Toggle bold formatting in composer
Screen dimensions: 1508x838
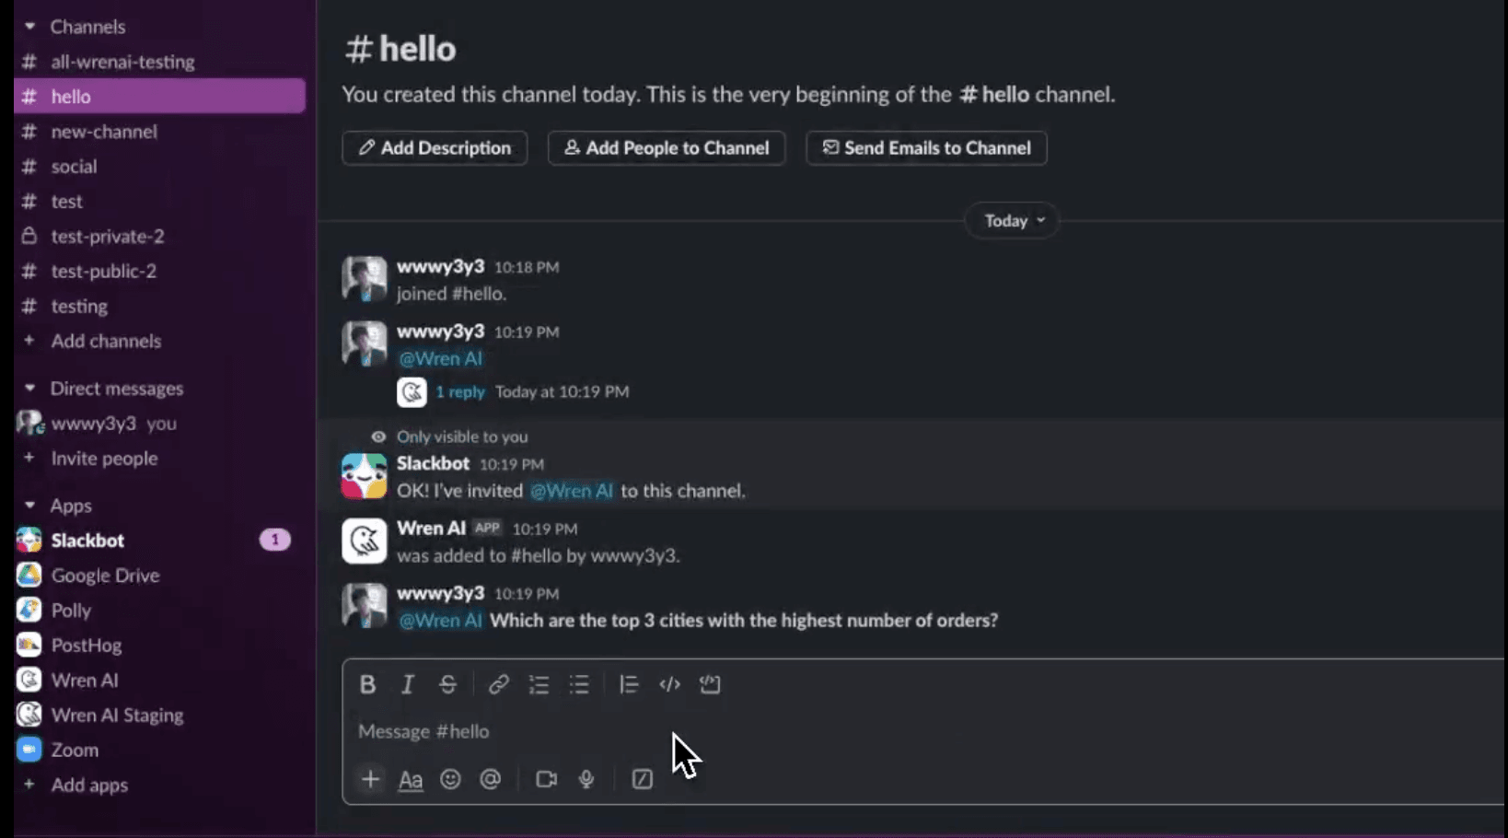(x=367, y=684)
